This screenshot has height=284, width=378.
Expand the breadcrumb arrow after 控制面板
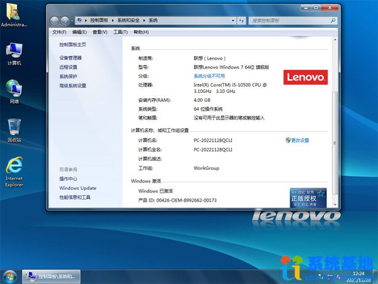[x=113, y=21]
